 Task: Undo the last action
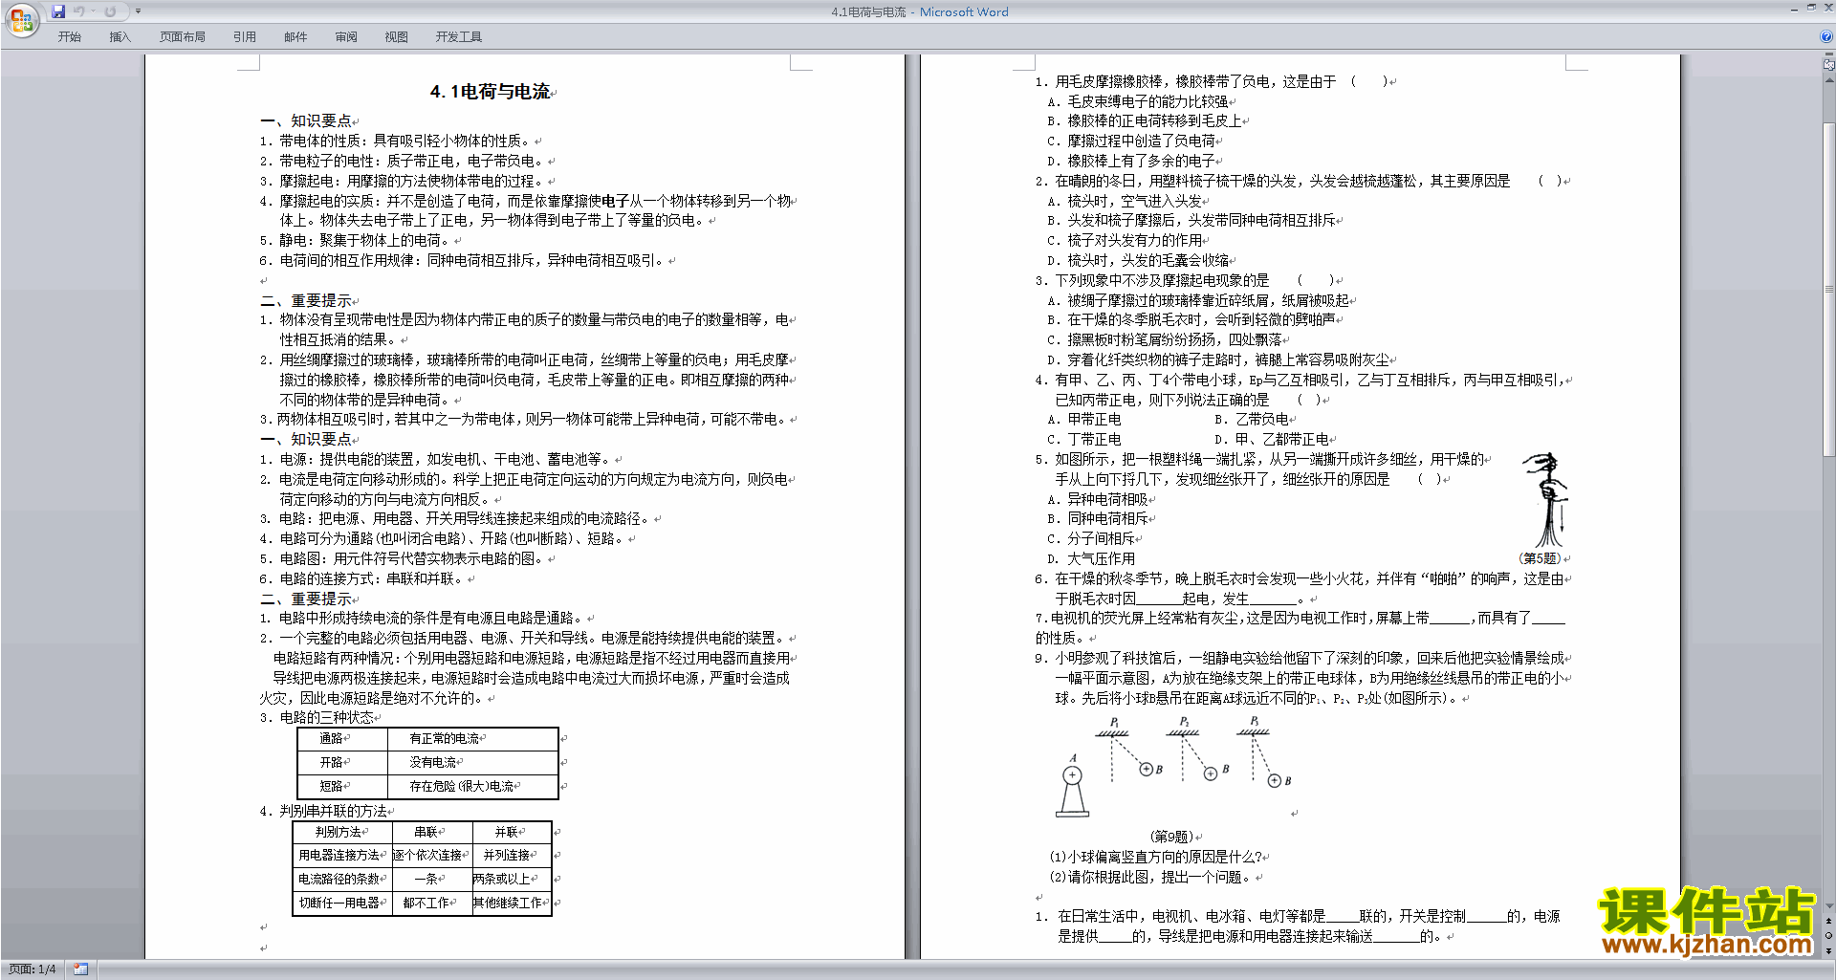tap(79, 11)
